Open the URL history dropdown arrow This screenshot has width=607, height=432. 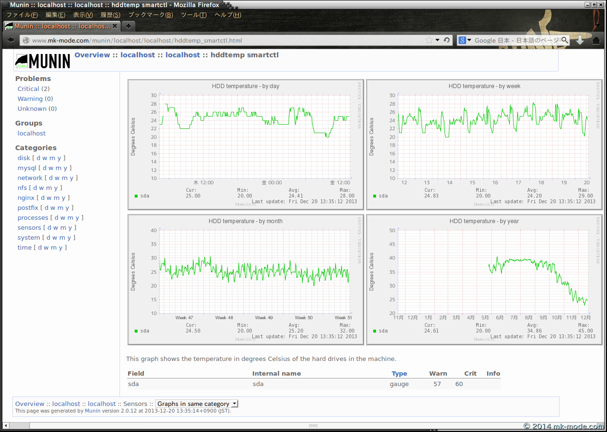(438, 40)
